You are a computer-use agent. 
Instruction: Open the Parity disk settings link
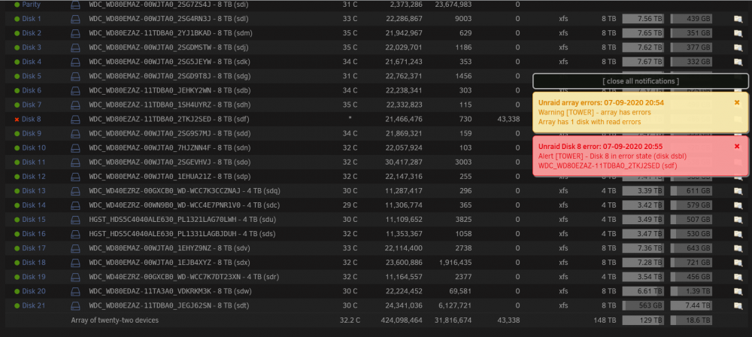click(x=31, y=5)
